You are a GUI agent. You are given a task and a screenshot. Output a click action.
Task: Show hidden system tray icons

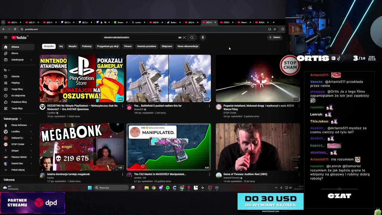click(276, 188)
